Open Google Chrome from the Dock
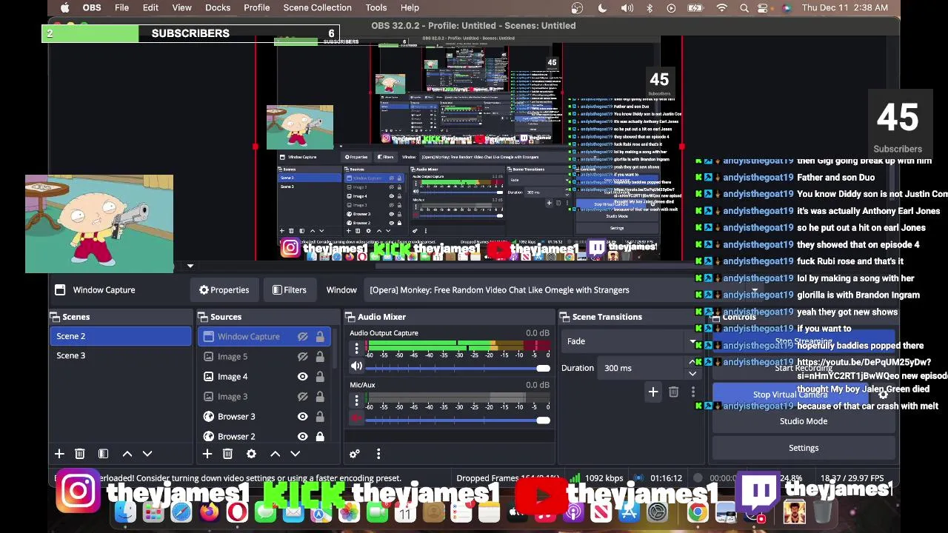Viewport: 948px width, 533px height. (x=697, y=512)
